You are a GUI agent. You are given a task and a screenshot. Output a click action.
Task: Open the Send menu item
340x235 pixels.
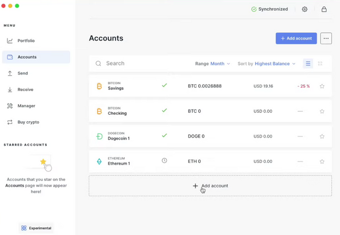coord(22,73)
